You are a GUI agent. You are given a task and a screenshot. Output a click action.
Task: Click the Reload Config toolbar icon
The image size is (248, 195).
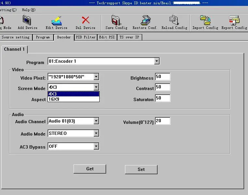pos(174,20)
